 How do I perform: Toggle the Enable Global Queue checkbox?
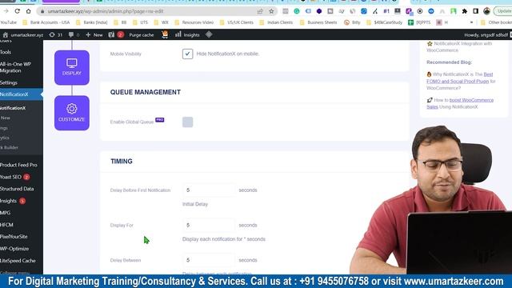187,122
